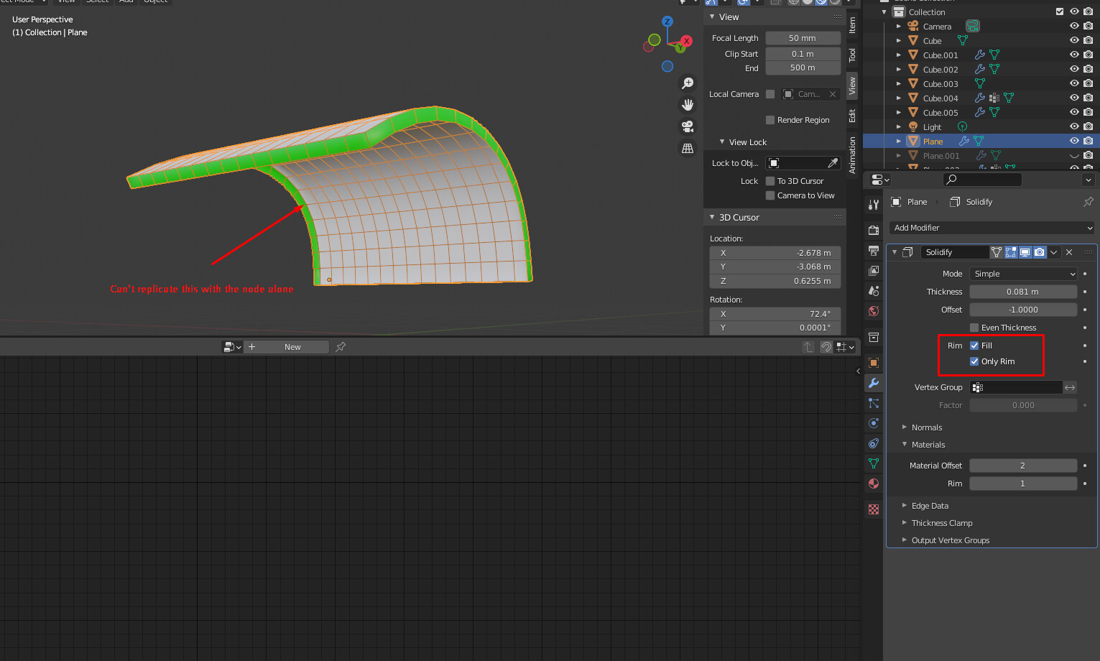Expand the Normals subpanel

tap(926, 427)
